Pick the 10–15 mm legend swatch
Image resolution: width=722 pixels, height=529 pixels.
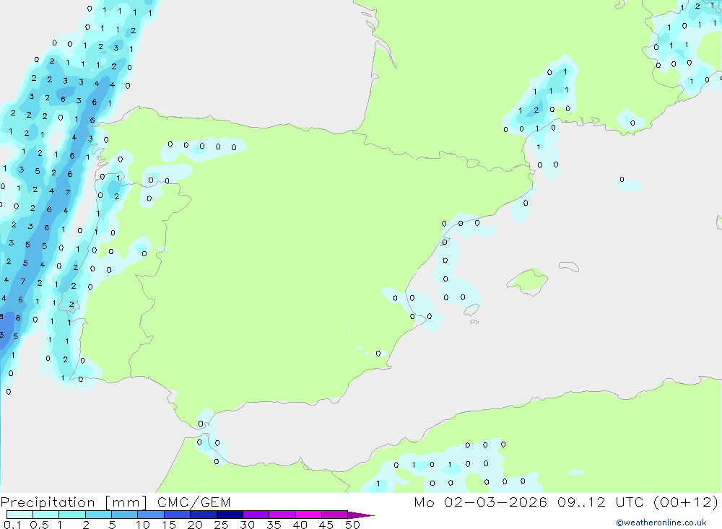[151, 515]
